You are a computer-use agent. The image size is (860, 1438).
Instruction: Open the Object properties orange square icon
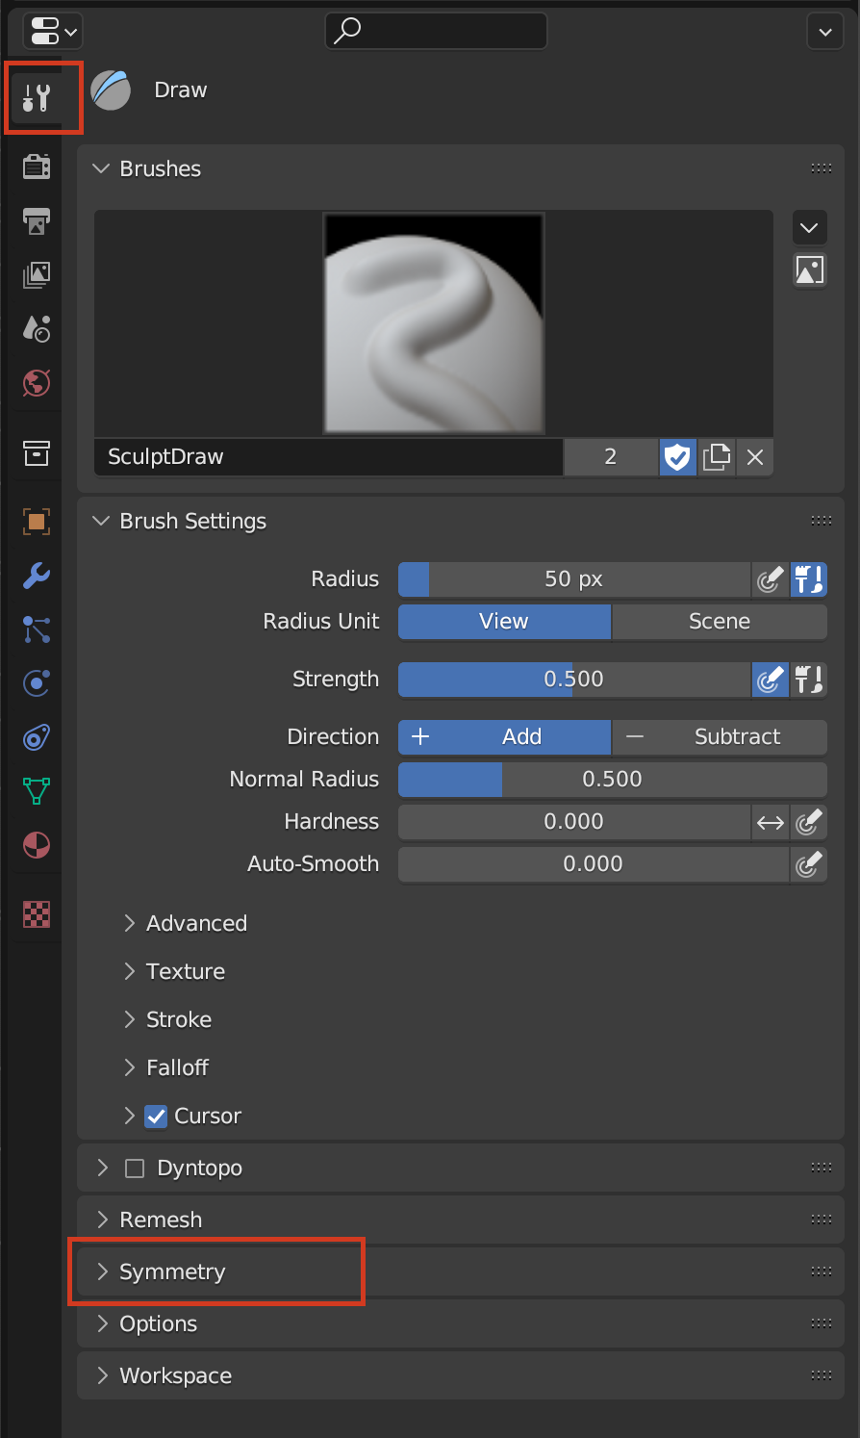[36, 521]
